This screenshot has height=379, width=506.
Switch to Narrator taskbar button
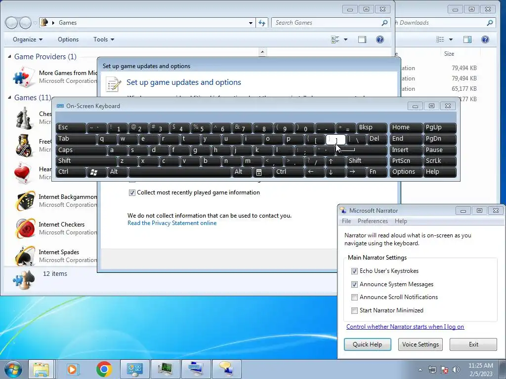(226, 369)
